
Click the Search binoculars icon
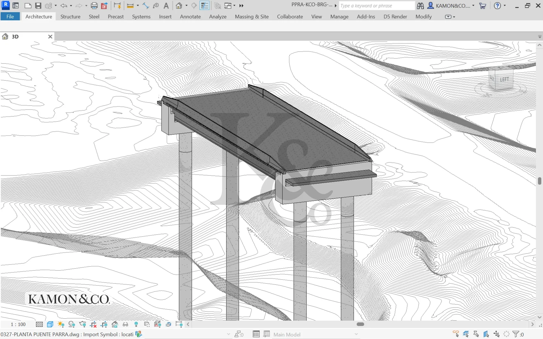[x=420, y=6]
